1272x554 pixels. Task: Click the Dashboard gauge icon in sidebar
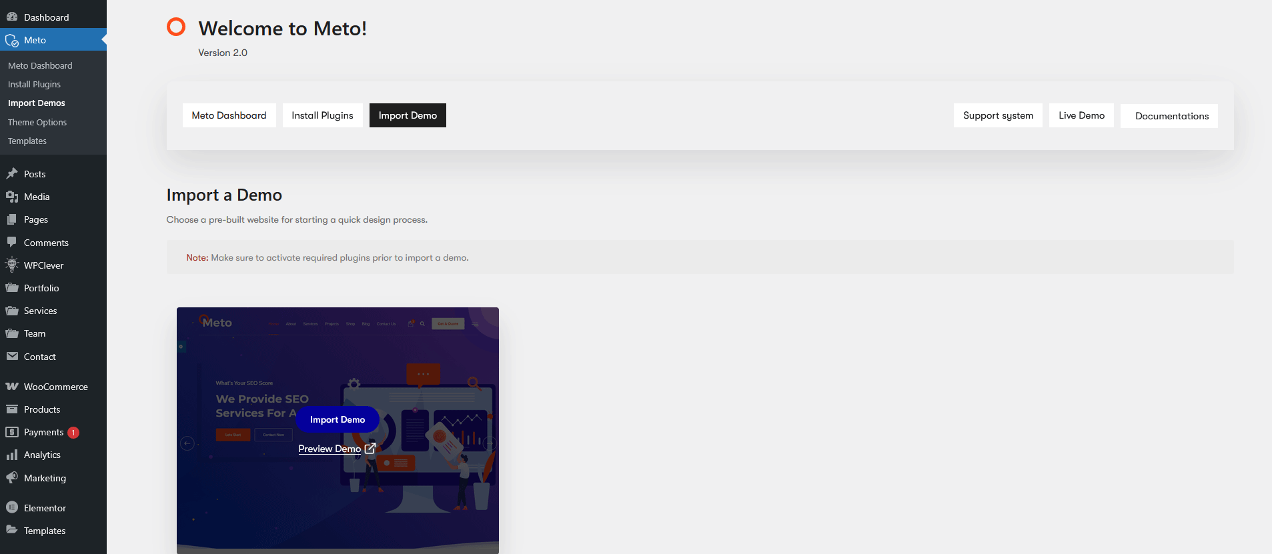[x=12, y=17]
